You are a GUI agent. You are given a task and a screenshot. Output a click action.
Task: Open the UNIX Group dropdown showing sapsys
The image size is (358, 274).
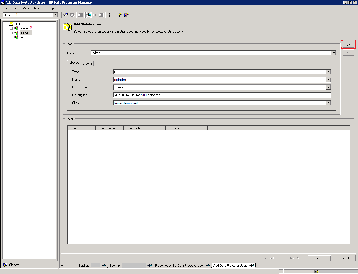[329, 87]
